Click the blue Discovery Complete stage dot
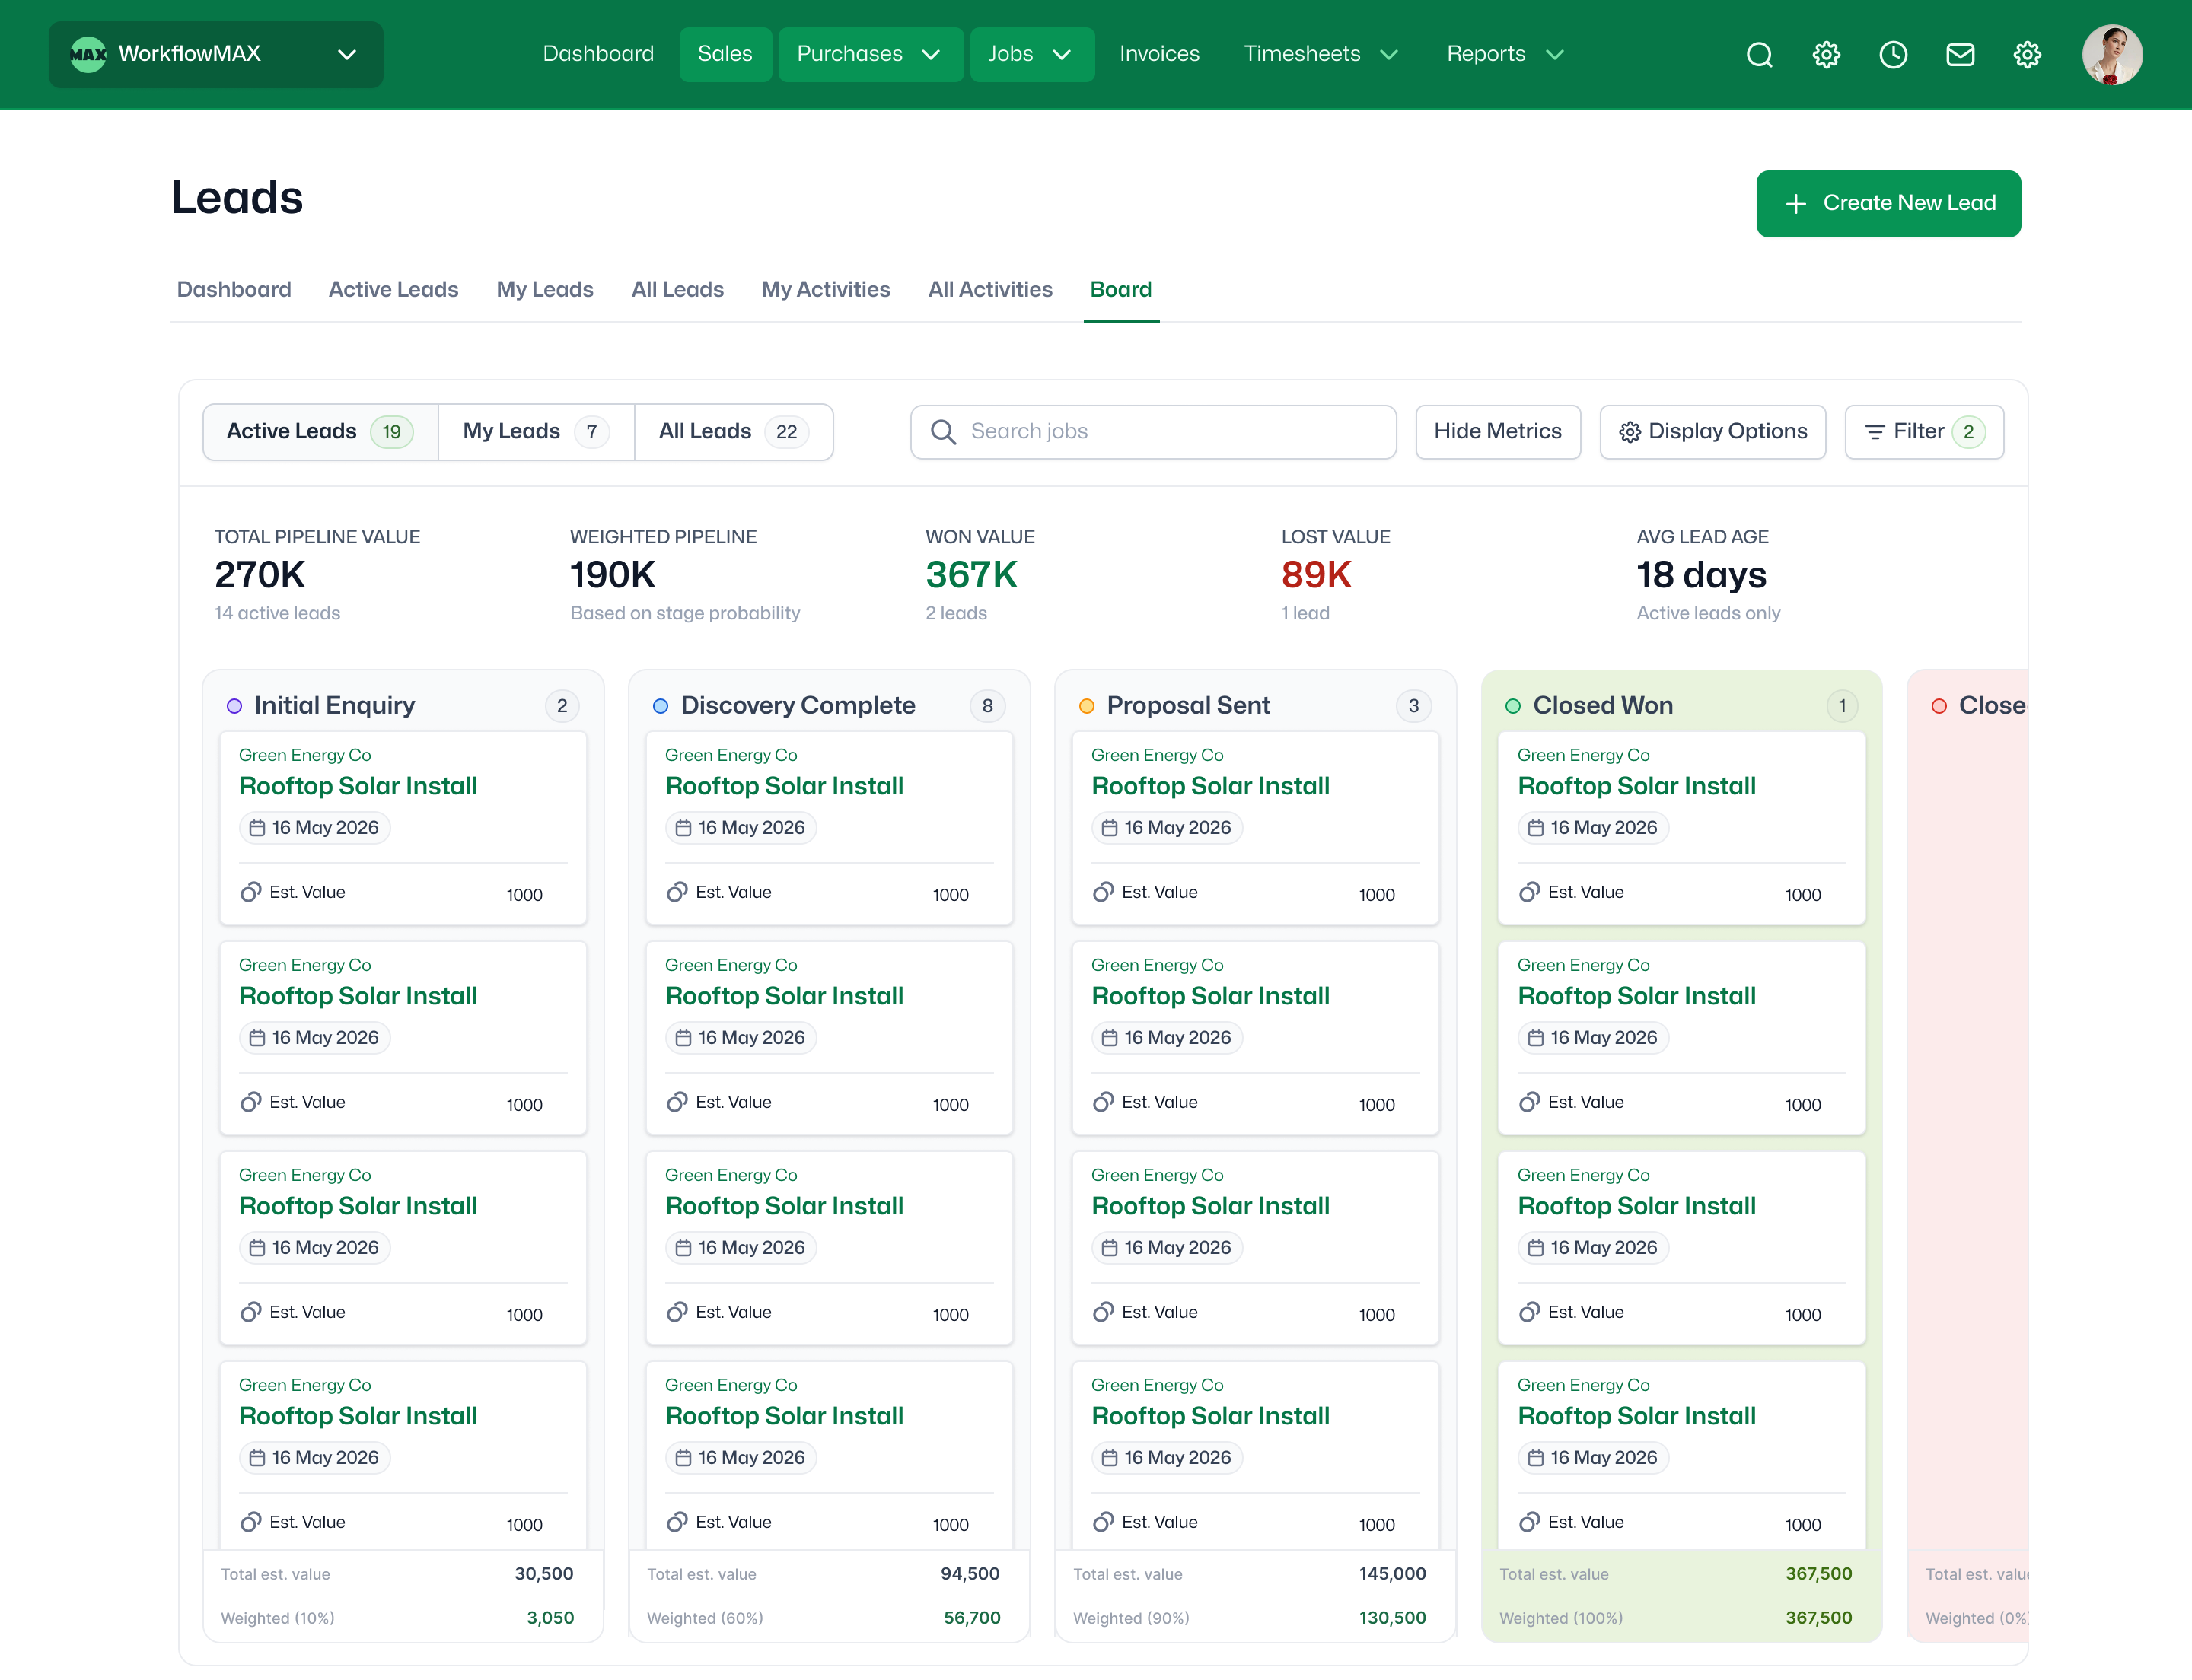 (x=661, y=706)
